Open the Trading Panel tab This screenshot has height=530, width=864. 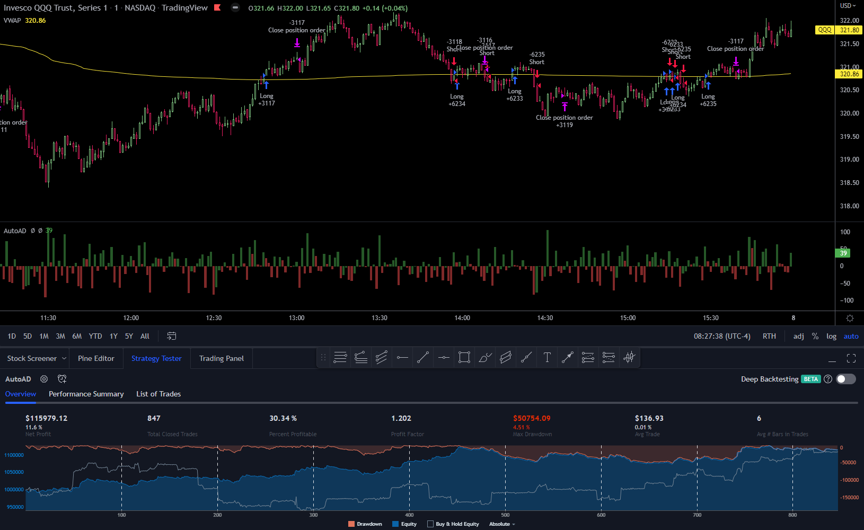coord(222,358)
